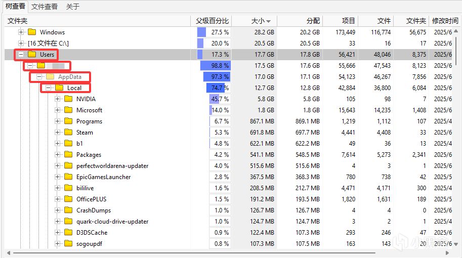Viewport: 462px width, 258px height.
Task: Click the Local folder icon
Action: (x=59, y=88)
